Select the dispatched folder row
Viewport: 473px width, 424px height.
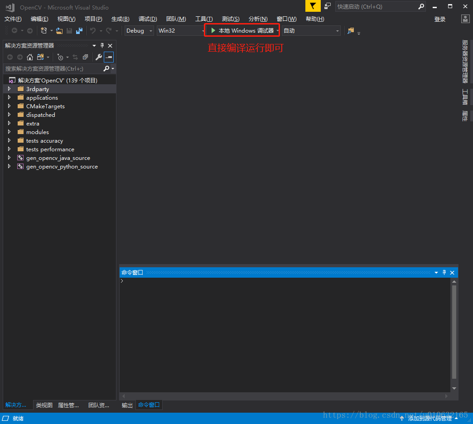60,115
